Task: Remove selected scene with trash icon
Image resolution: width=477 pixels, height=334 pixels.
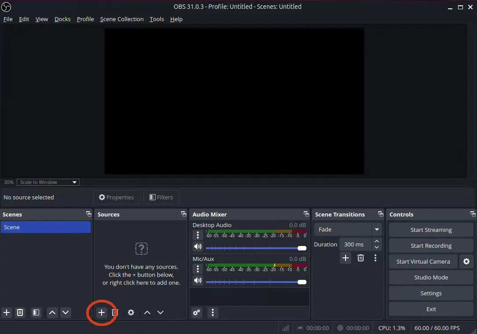Action: 20,312
